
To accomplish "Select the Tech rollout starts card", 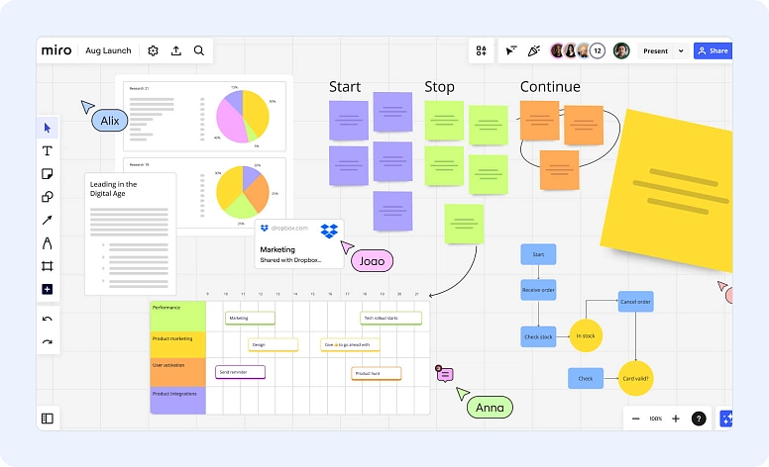I will [x=390, y=319].
